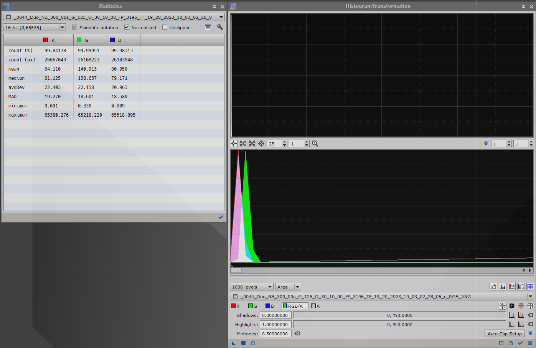536x348 pixels.
Task: Click the Auto Clip Setup button
Action: click(x=505, y=333)
